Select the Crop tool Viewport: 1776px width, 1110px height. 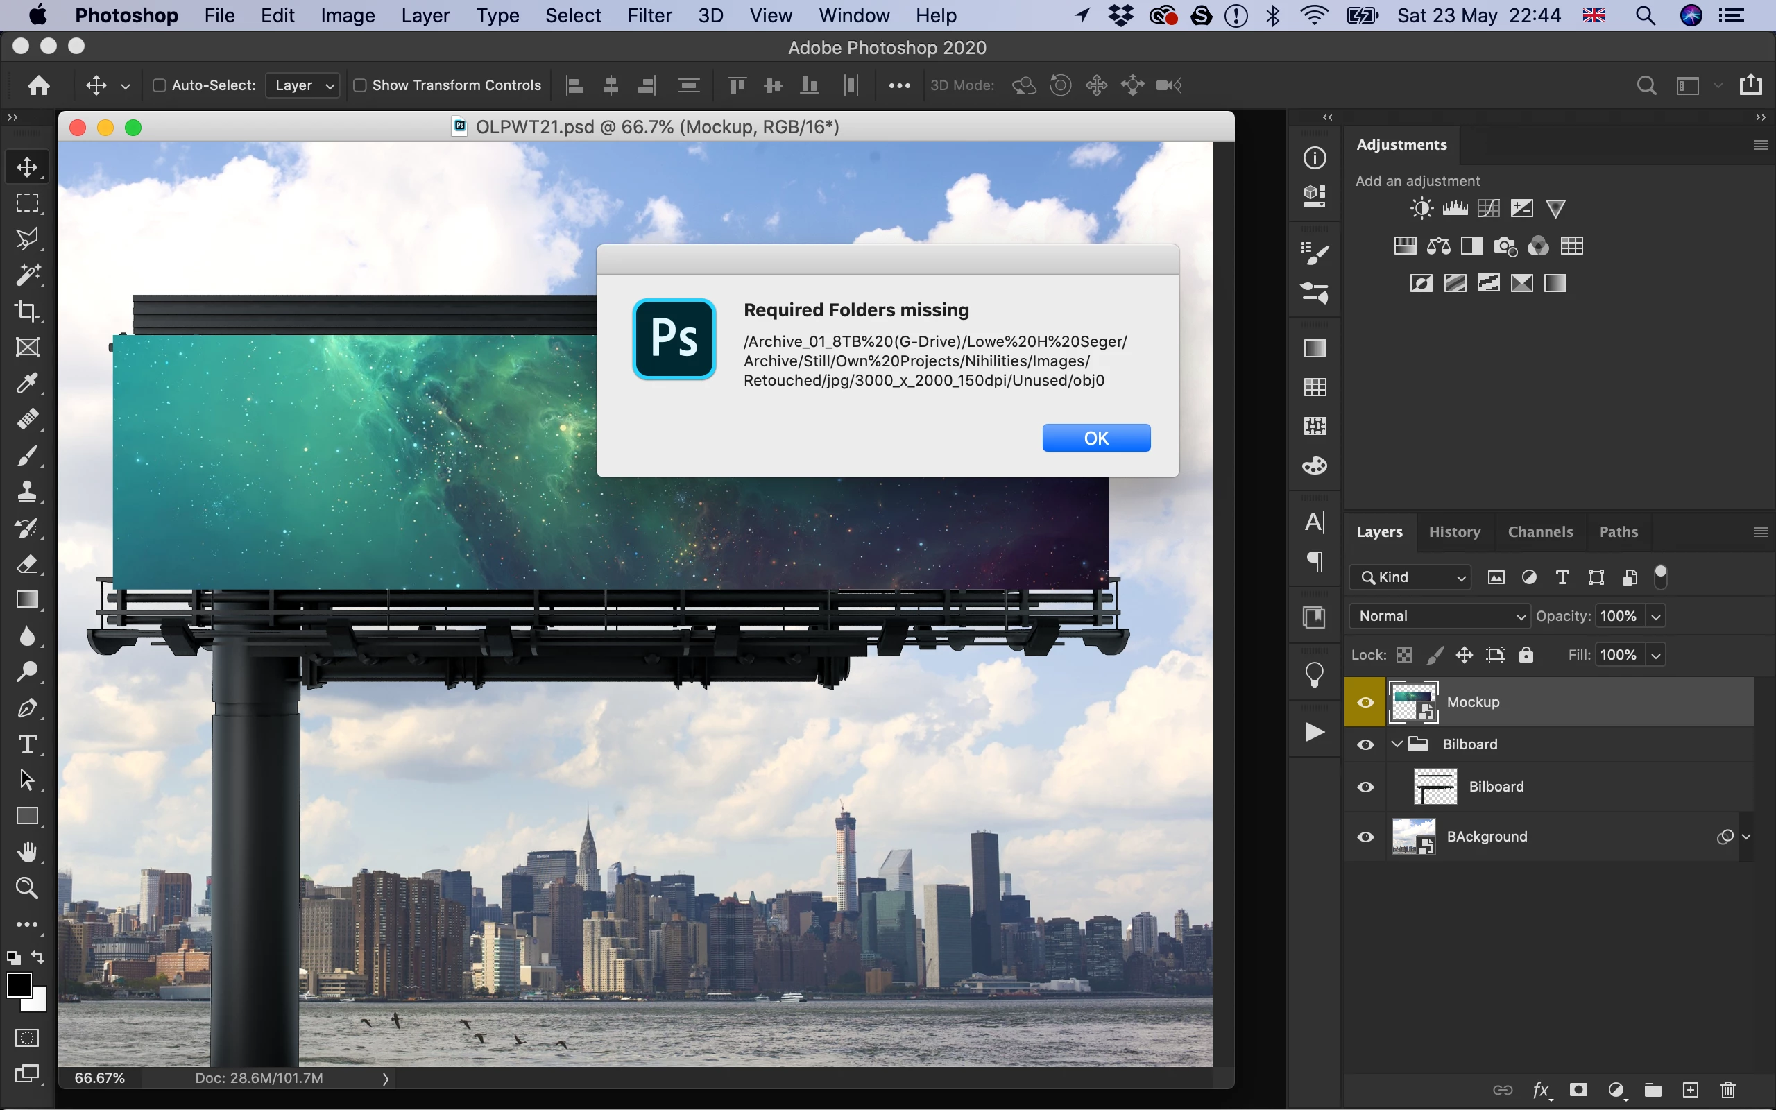click(27, 311)
